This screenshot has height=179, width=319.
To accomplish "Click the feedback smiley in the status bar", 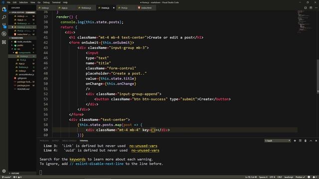I will 309,177.
